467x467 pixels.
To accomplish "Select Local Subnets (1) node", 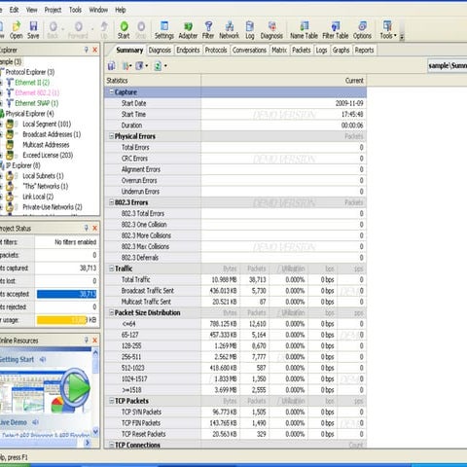I will (43, 176).
